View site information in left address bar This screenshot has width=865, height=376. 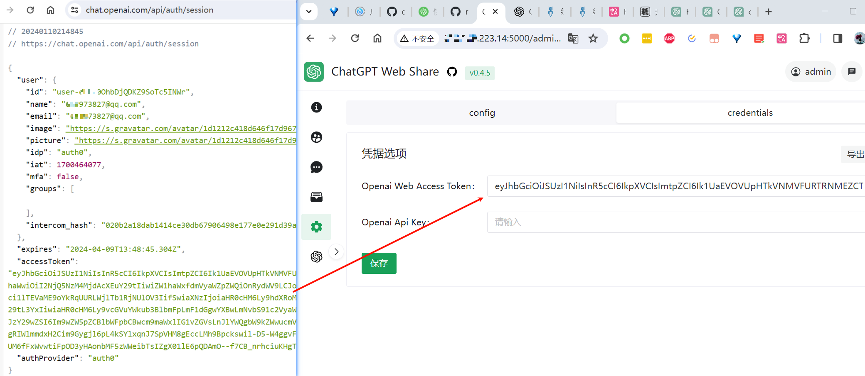coord(75,10)
